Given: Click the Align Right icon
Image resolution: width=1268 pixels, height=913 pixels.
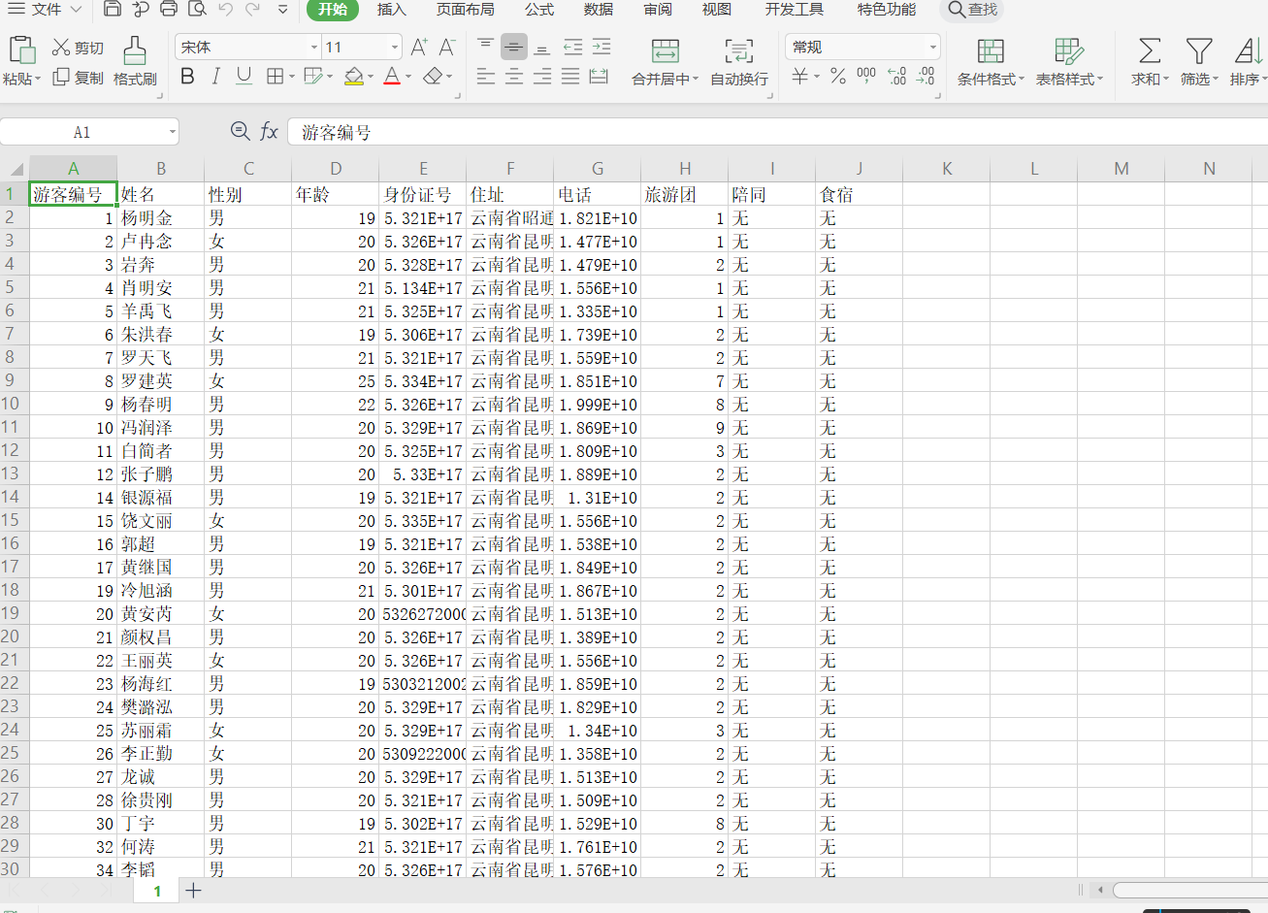Looking at the screenshot, I should 542,76.
